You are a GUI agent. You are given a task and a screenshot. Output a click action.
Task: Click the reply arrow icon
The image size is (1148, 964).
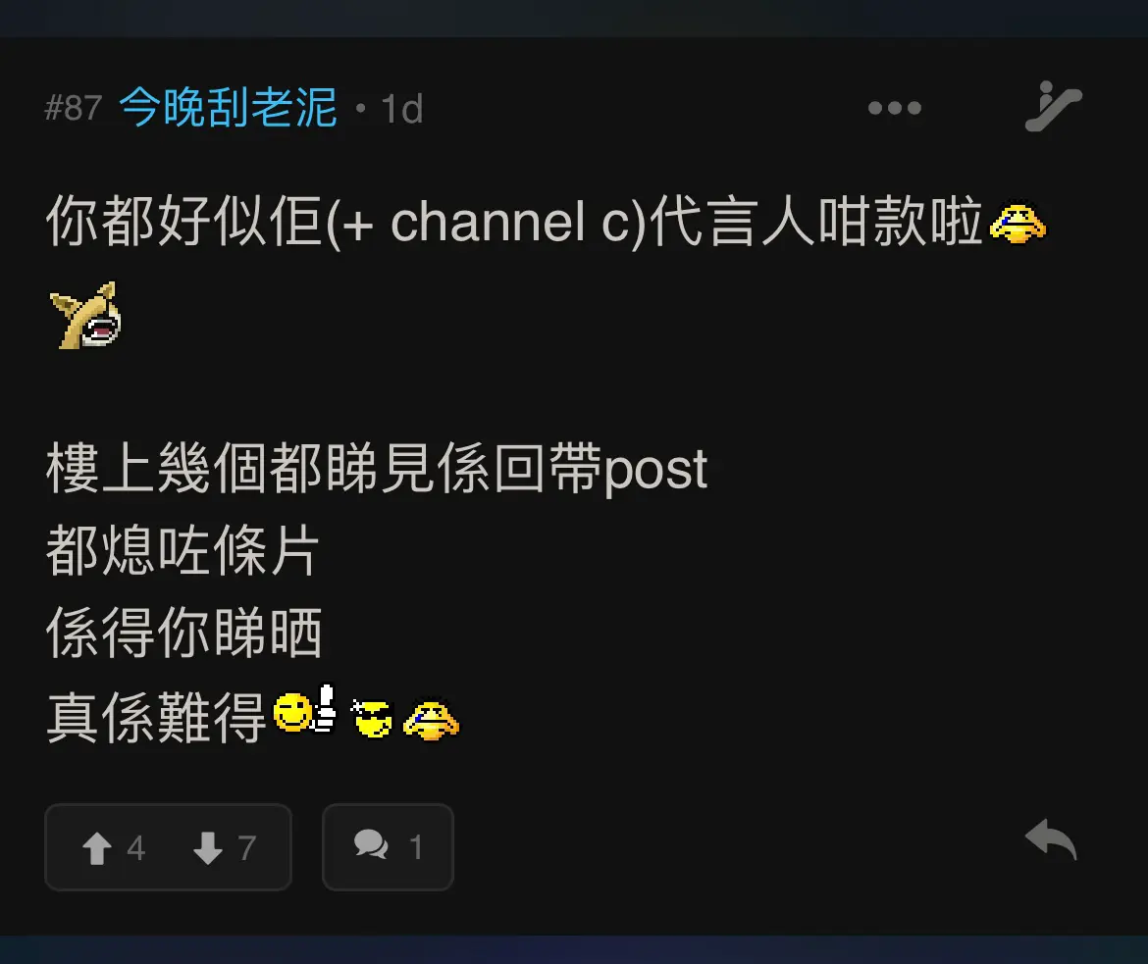[1051, 838]
